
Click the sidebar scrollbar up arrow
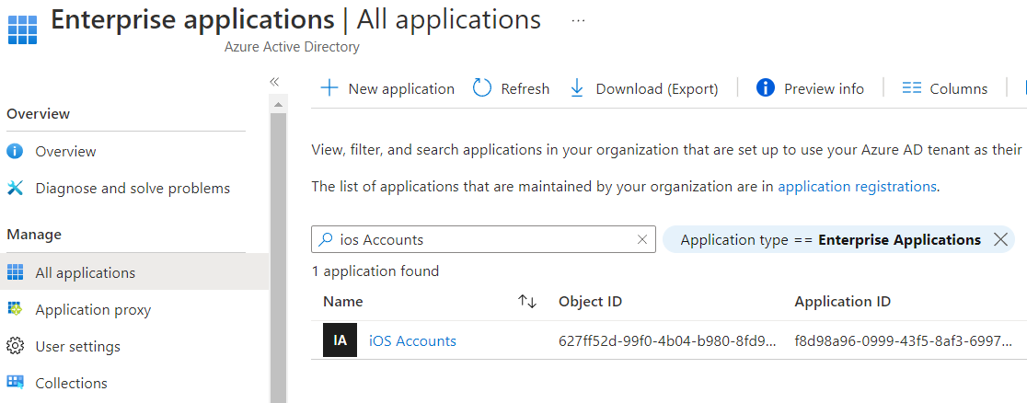[x=278, y=105]
